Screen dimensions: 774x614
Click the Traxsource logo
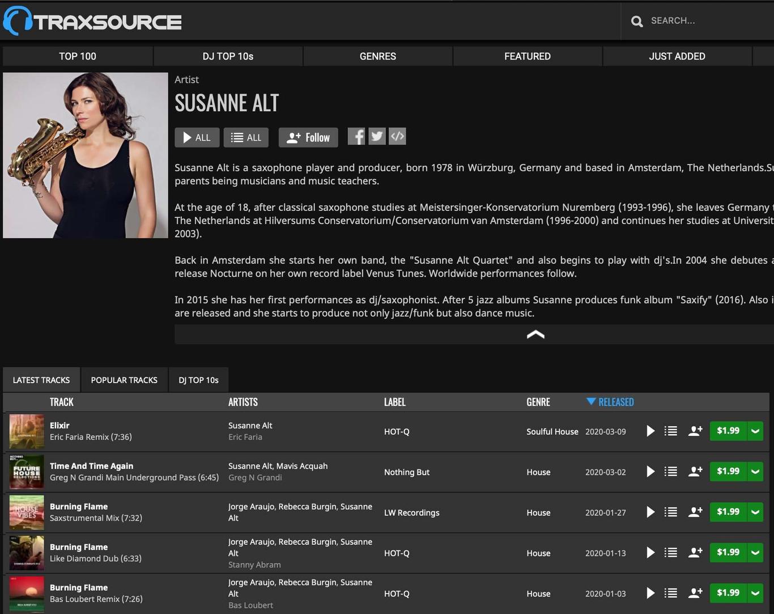tap(92, 21)
